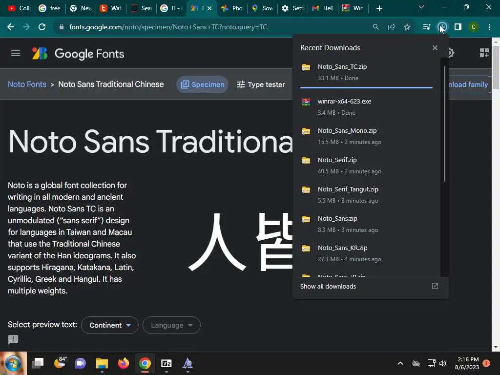Click the downloads list scrollbar
This screenshot has height=375, width=500.
click(x=444, y=124)
